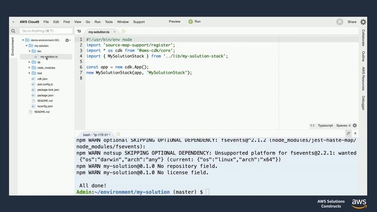Open the Find menu
This screenshot has width=377, height=212.
(67, 22)
